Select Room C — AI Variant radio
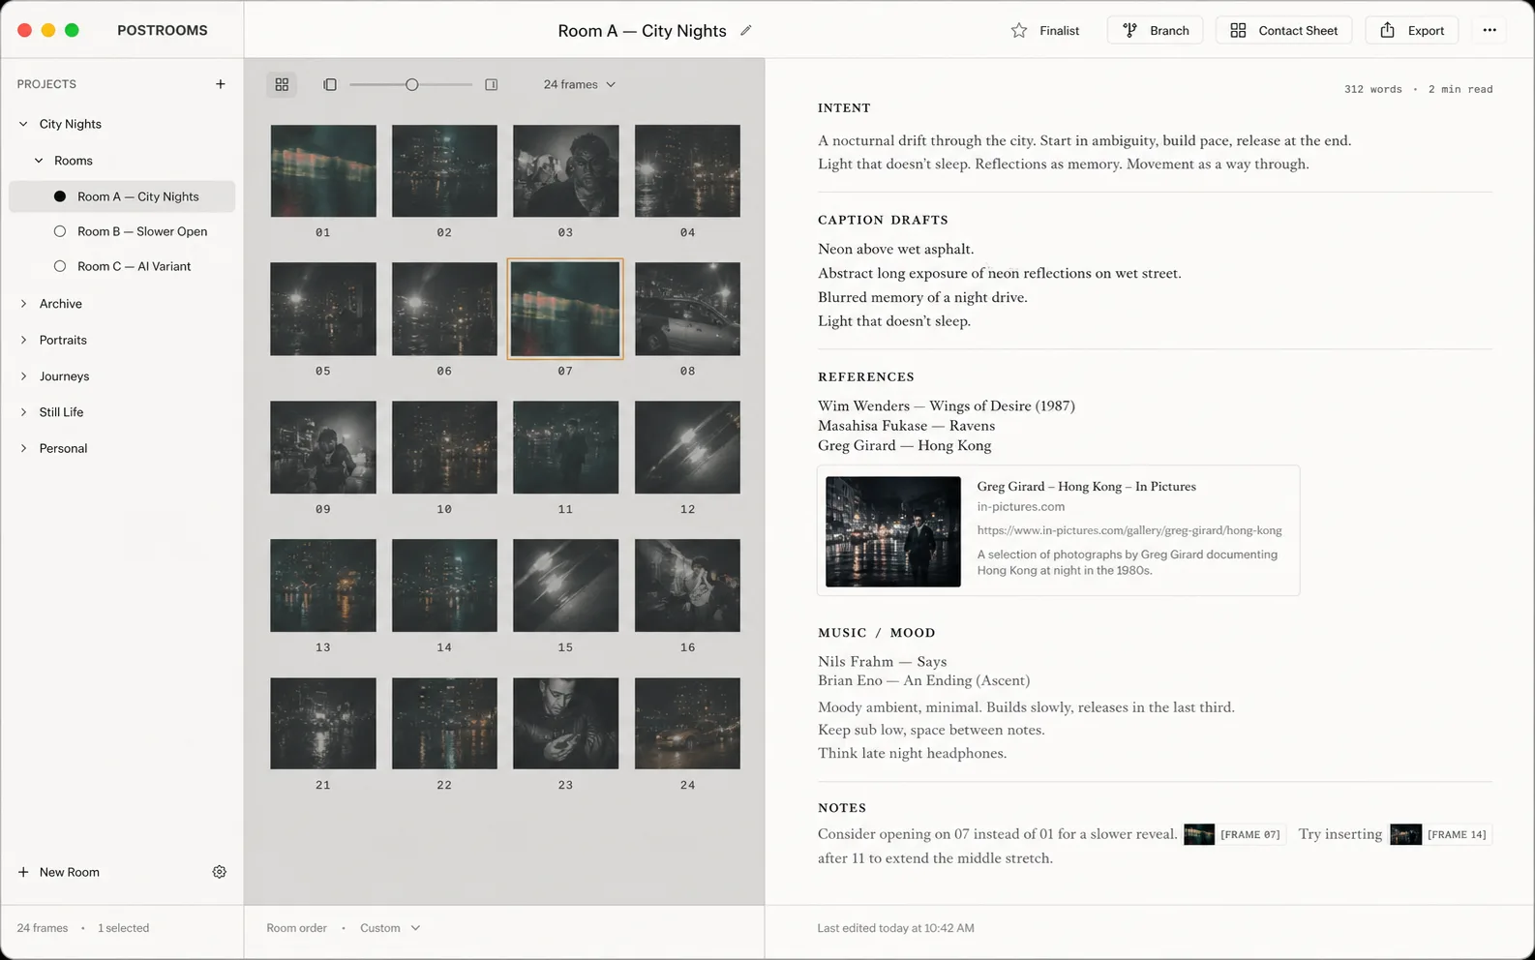Viewport: 1535px width, 960px height. point(60,266)
